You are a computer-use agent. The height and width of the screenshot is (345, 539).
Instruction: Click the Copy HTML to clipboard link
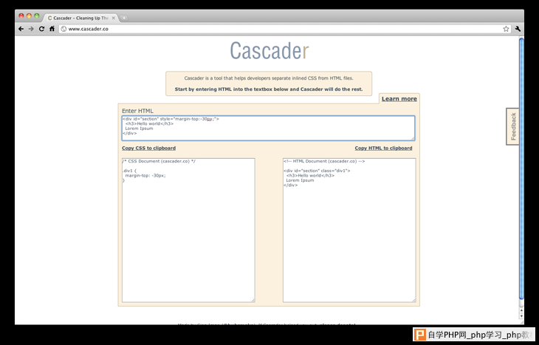coord(383,148)
